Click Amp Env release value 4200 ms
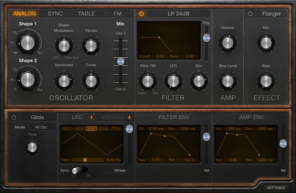This screenshot has width=296, height=193. (x=264, y=160)
